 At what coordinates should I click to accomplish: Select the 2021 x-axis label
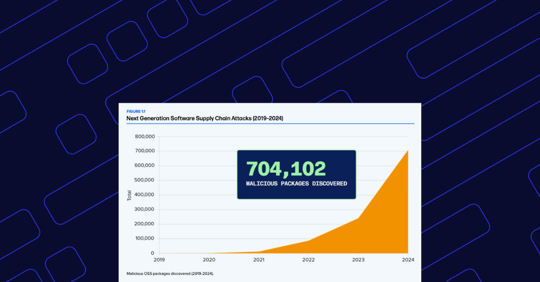pyautogui.click(x=259, y=260)
